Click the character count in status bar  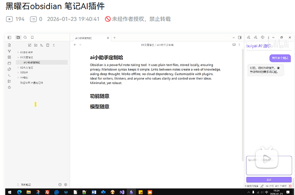point(280,186)
